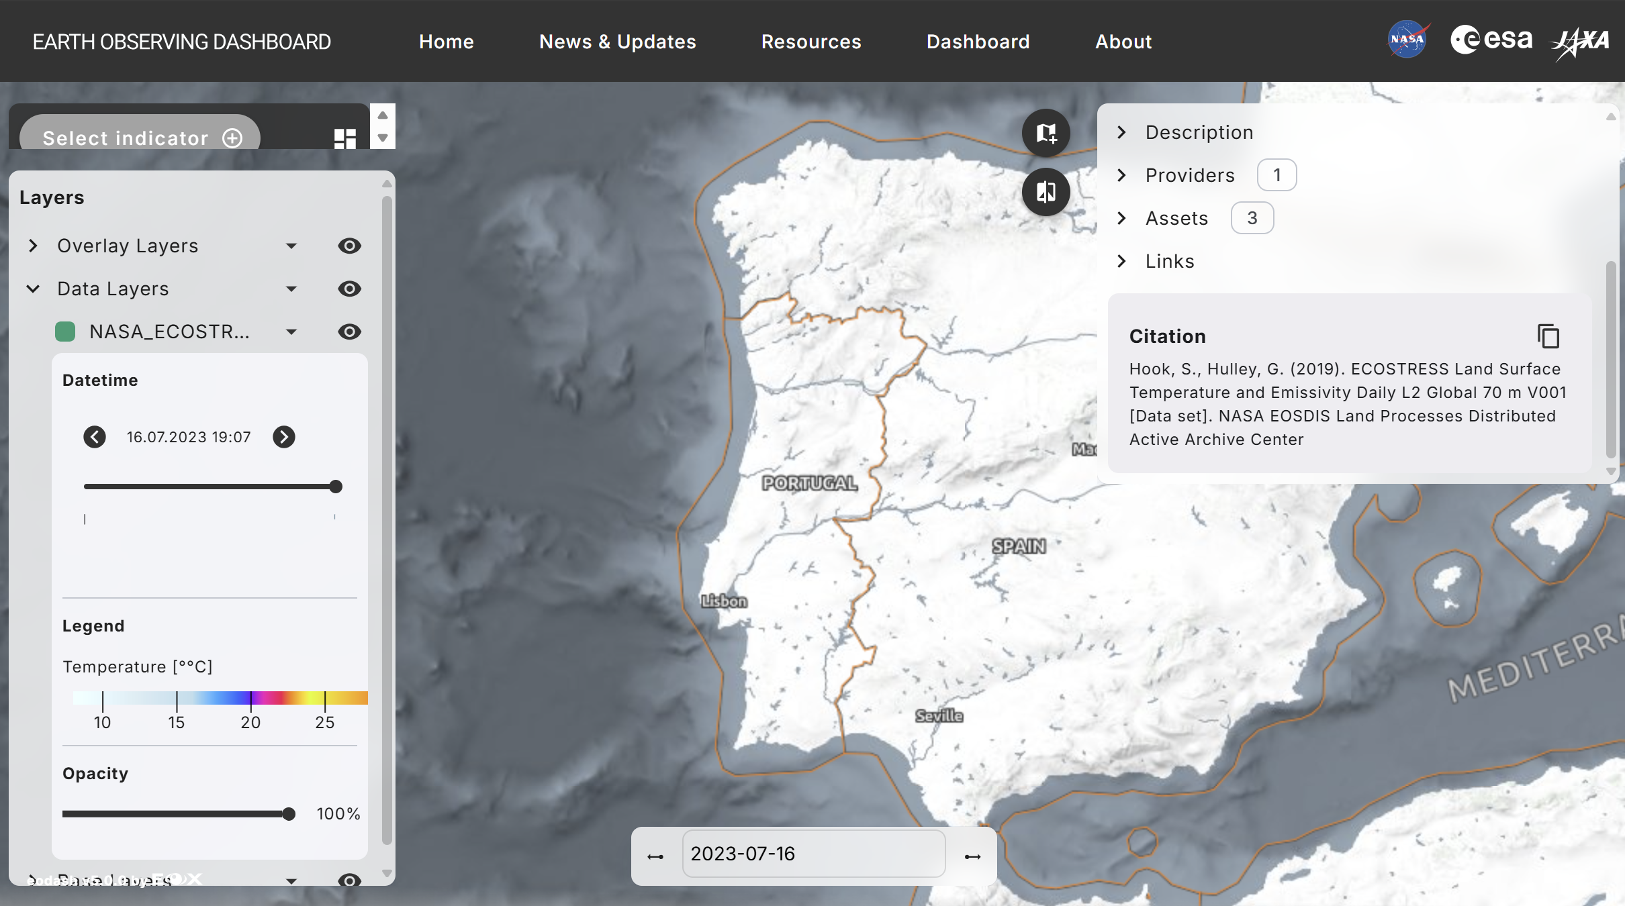This screenshot has height=906, width=1625.
Task: Open the Data Layers dropdown arrow
Action: point(291,289)
